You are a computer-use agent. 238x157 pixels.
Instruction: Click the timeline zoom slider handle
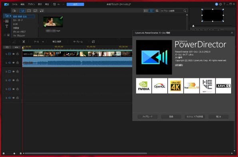click(14, 153)
